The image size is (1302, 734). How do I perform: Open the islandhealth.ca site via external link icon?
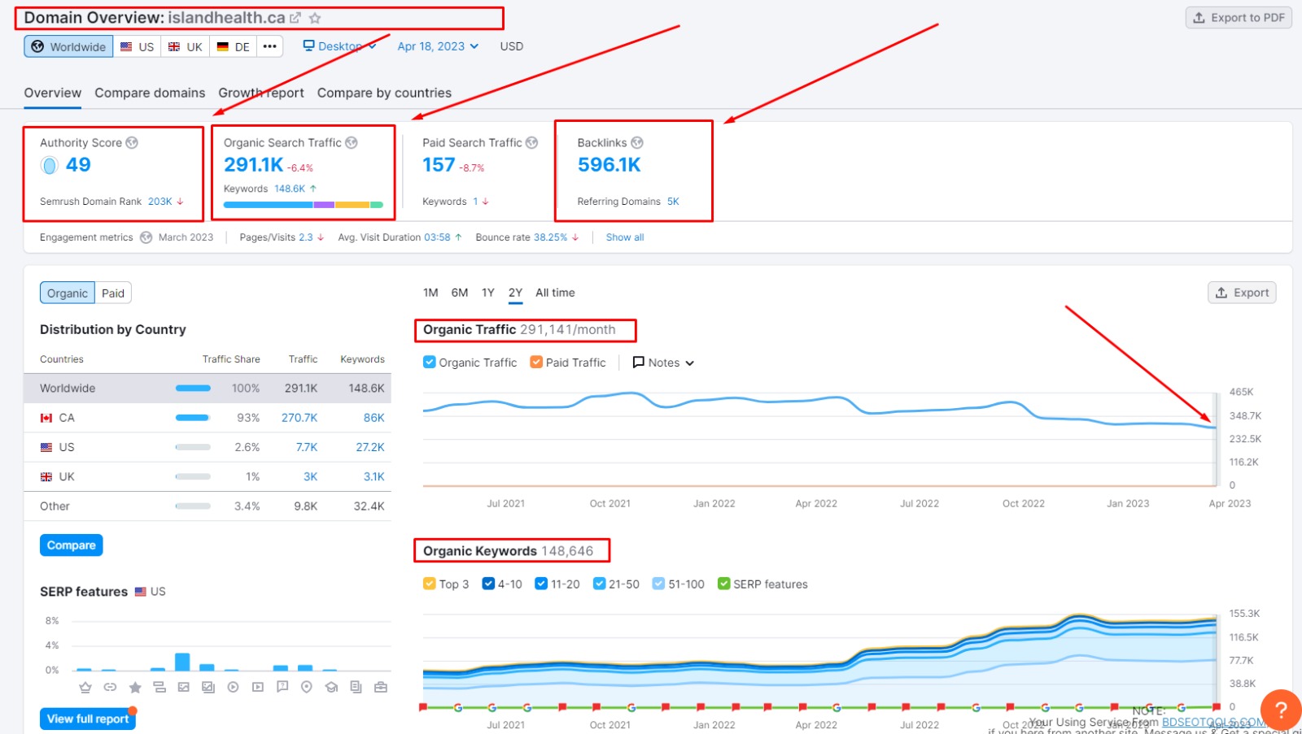coord(295,17)
